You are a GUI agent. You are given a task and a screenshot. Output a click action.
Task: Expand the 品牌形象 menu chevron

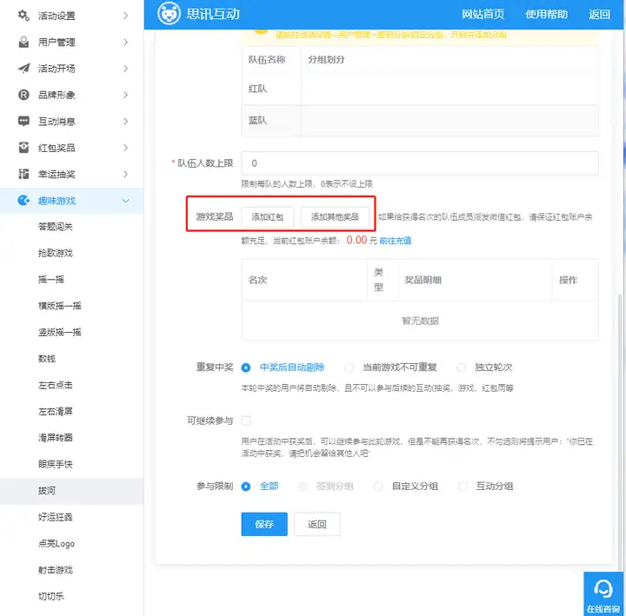pos(126,95)
